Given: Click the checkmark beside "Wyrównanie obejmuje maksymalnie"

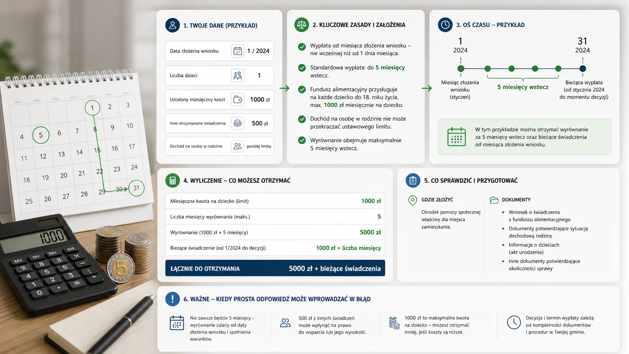Looking at the screenshot, I should click(x=302, y=140).
